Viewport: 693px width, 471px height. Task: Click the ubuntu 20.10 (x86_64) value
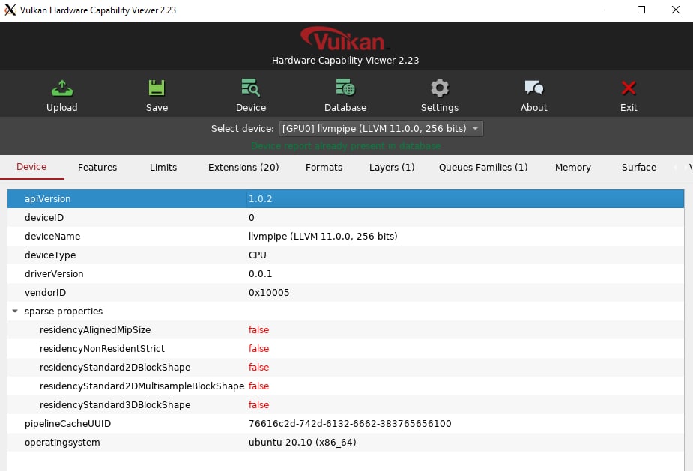[x=303, y=443]
